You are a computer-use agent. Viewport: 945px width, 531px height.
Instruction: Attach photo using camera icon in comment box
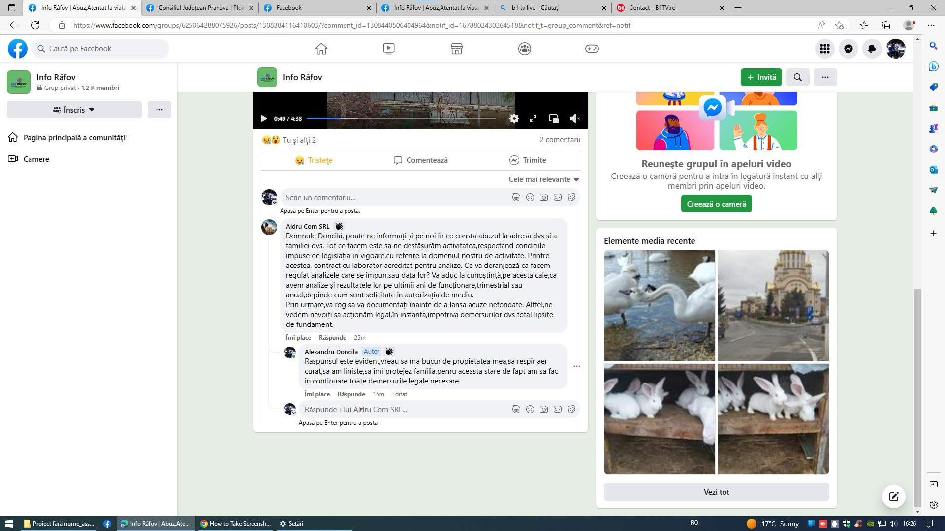pyautogui.click(x=543, y=197)
